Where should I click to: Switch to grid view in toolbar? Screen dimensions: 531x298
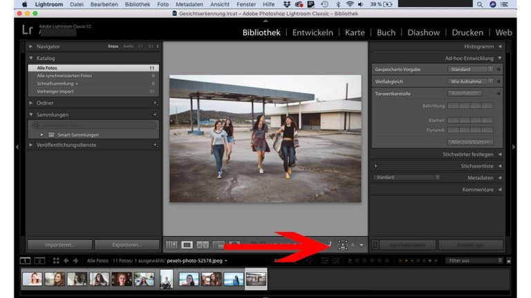click(x=172, y=244)
